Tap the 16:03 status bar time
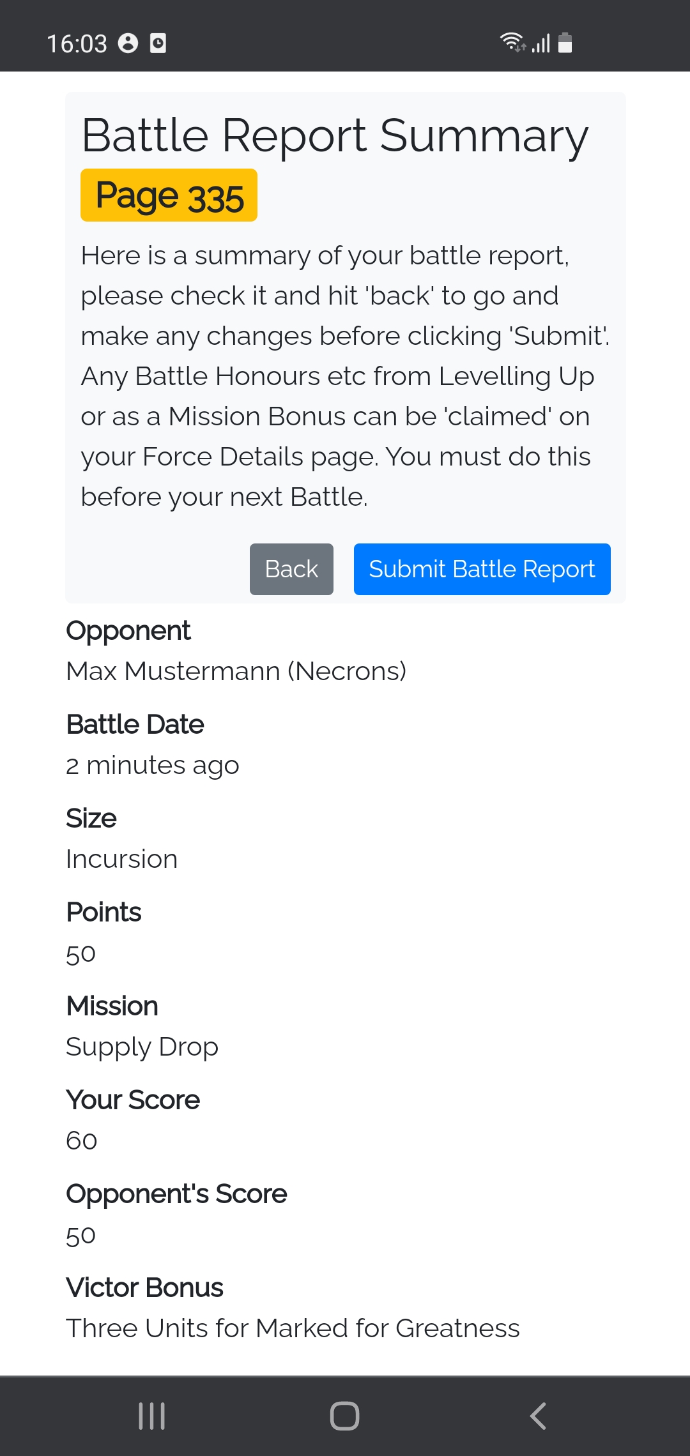 coord(77,43)
